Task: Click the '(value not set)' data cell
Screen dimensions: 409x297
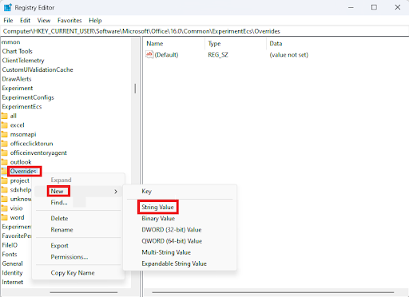Action: point(289,55)
